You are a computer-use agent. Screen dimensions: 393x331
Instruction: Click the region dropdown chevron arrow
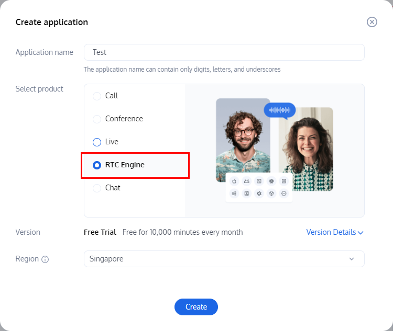352,259
